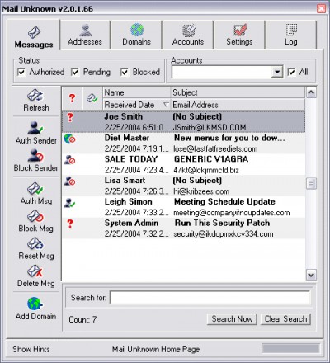Click the Subject column header
330x363 pixels.
[x=238, y=92]
